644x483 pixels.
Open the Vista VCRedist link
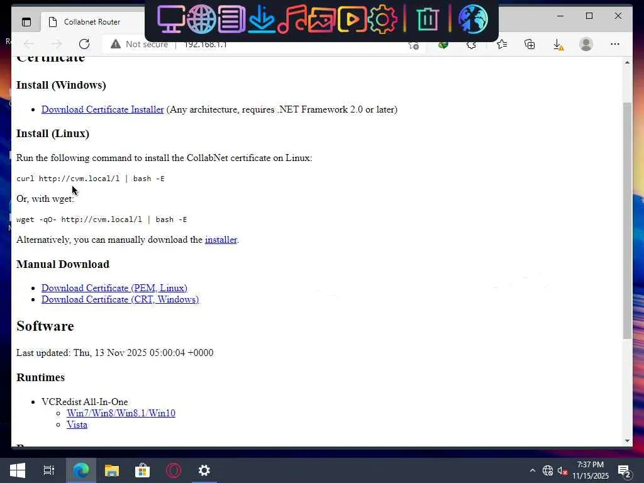click(77, 425)
